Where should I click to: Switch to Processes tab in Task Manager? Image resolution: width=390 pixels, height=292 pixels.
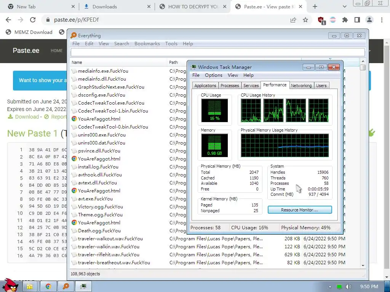pyautogui.click(x=230, y=86)
